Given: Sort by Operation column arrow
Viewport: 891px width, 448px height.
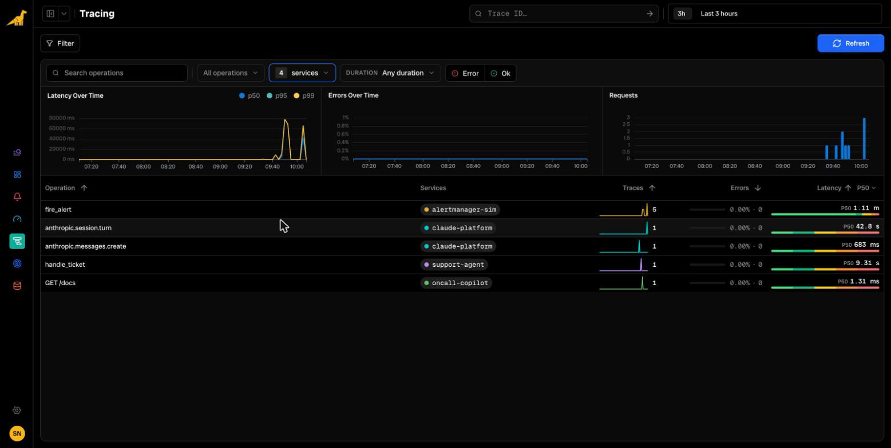Looking at the screenshot, I should click(84, 188).
